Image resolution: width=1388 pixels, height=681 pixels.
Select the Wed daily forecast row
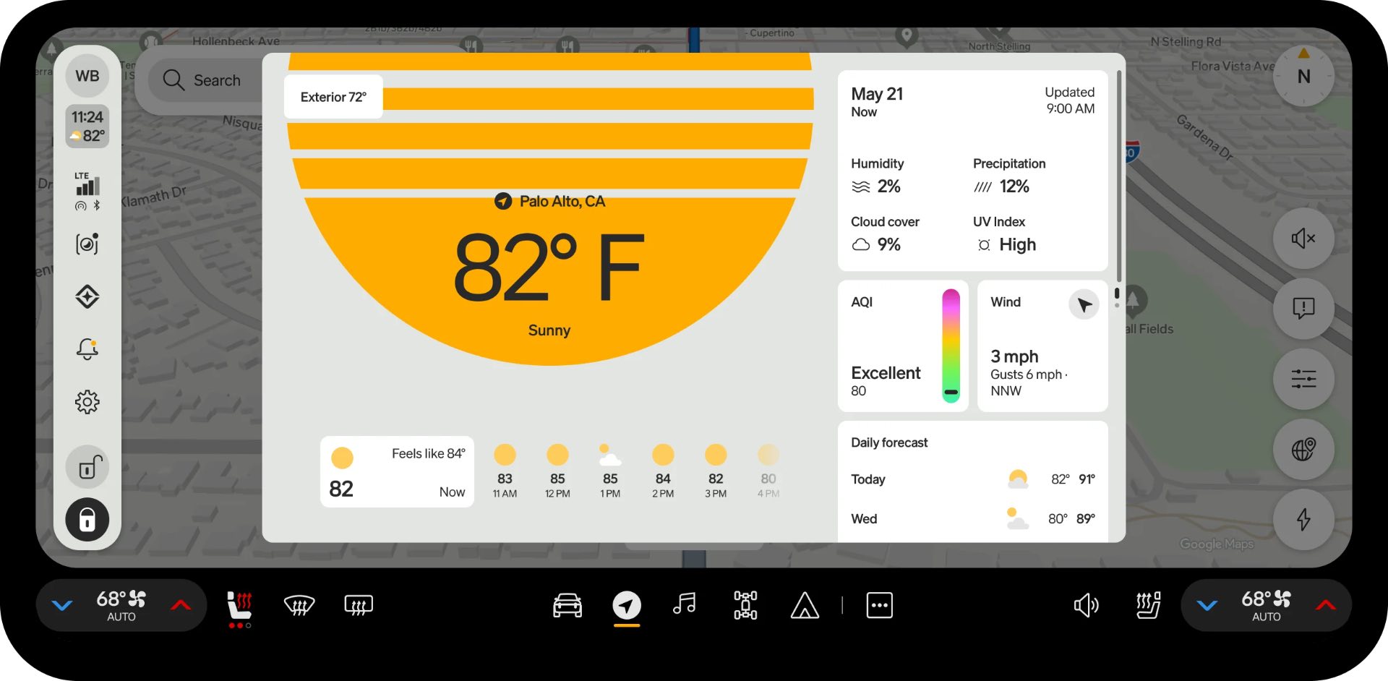tap(972, 519)
